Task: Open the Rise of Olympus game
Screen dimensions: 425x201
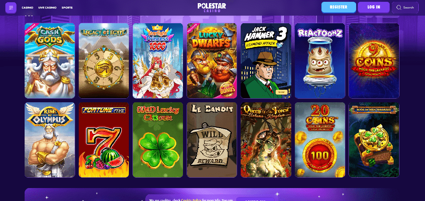Action: (x=50, y=140)
